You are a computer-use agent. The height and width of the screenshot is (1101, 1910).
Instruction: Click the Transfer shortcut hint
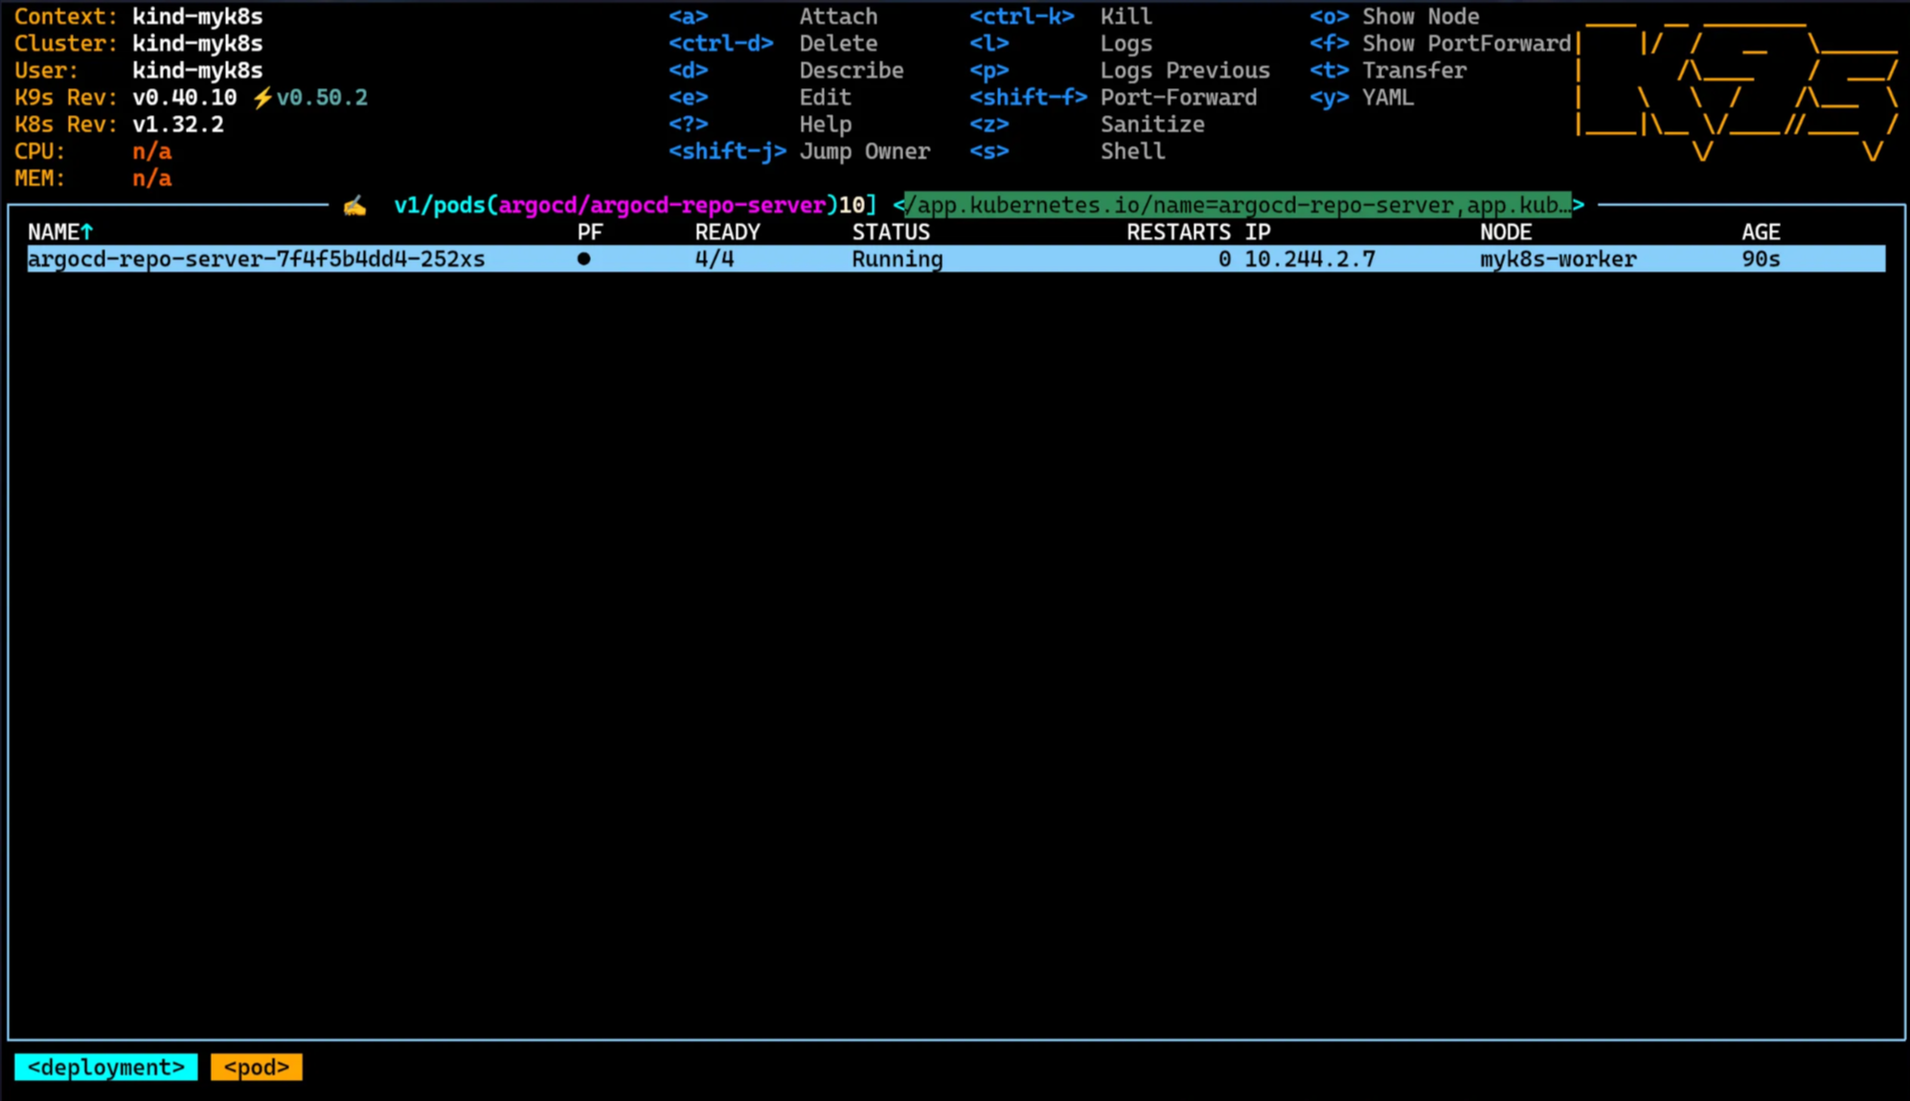[x=1414, y=70]
